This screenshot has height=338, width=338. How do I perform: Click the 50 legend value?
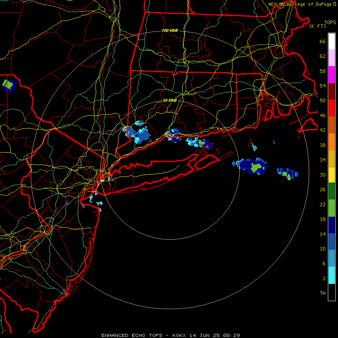click(323, 101)
